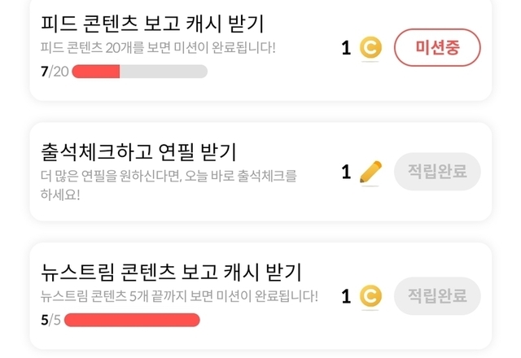Image resolution: width=521 pixels, height=358 pixels.
Task: Tap the reward number 1 beside the feed coin
Action: (346, 49)
